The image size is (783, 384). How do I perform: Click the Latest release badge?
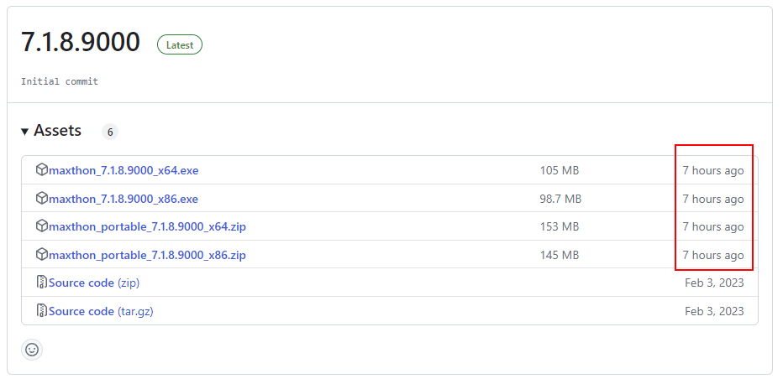coord(180,44)
